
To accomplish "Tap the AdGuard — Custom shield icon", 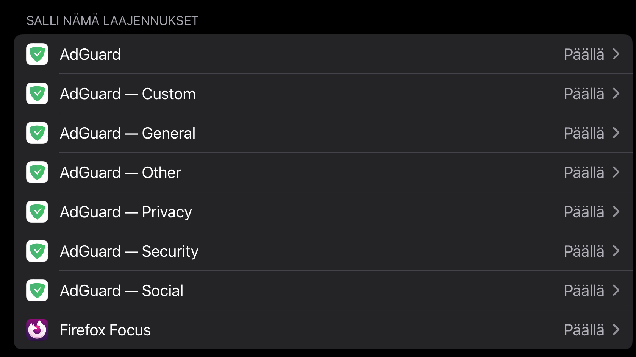I will (37, 94).
